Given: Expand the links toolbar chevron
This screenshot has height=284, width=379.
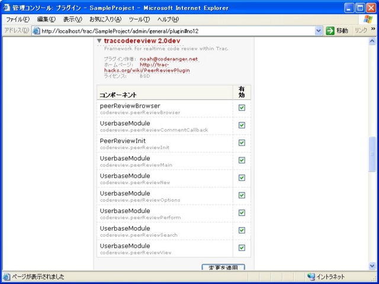Looking at the screenshot, I should point(373,29).
